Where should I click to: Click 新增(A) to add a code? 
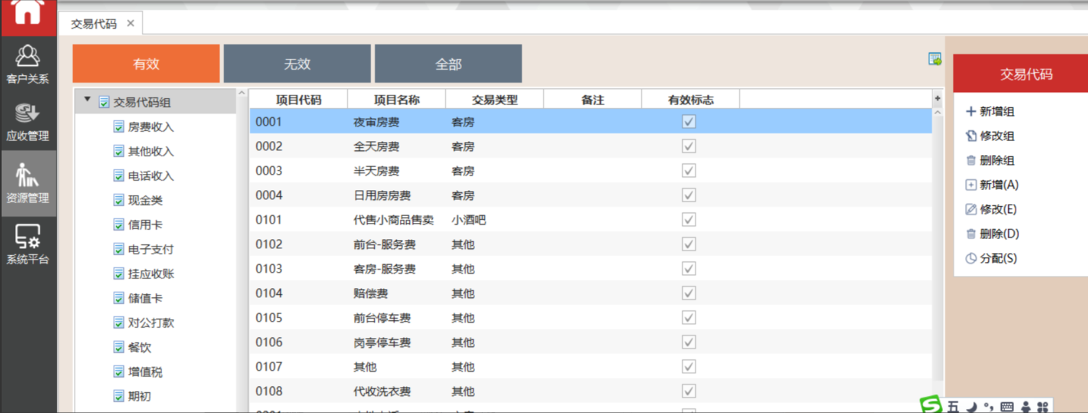tap(992, 185)
